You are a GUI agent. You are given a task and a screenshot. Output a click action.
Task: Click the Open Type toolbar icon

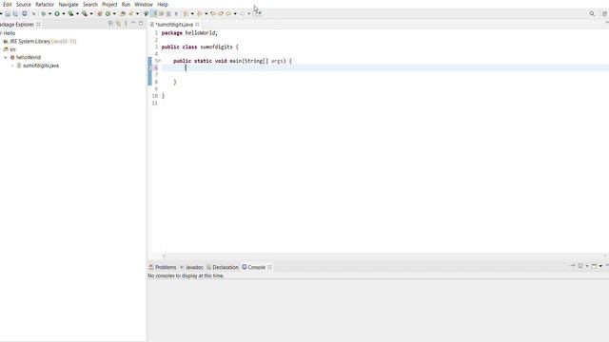tap(123, 13)
